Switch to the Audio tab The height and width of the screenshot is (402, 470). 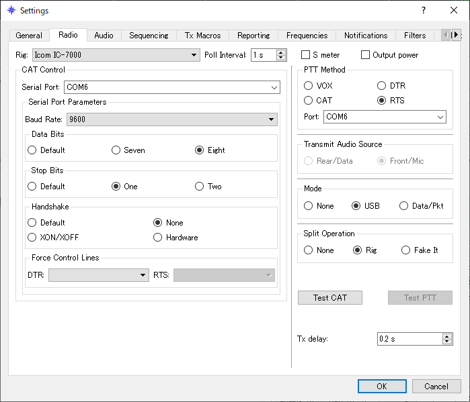click(104, 36)
